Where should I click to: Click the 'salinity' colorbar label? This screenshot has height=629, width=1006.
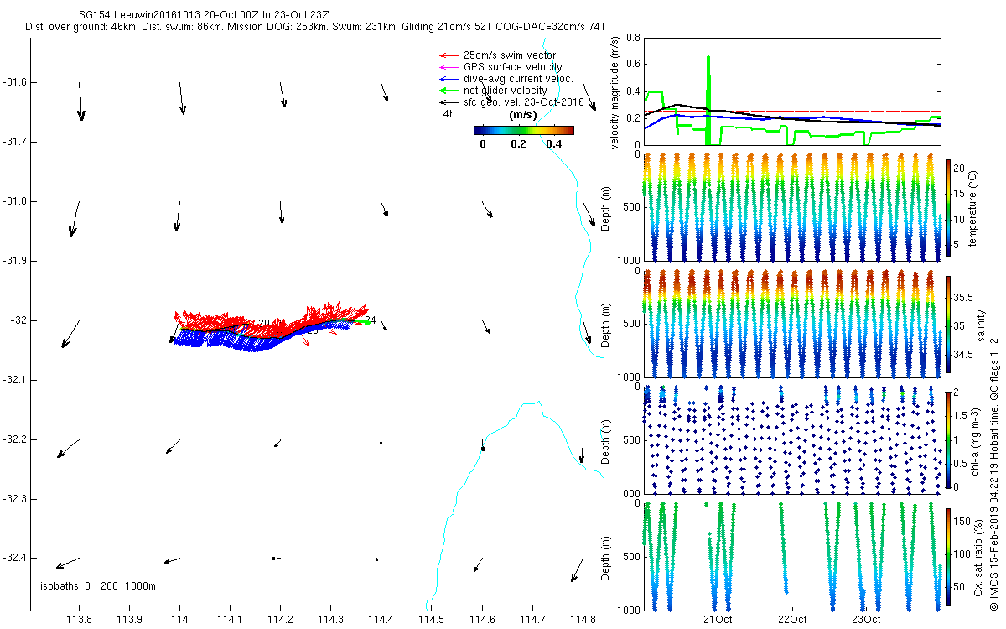[981, 326]
